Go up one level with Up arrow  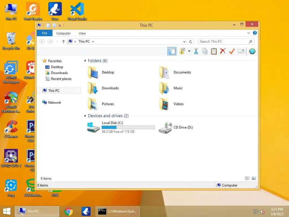pos(64,42)
